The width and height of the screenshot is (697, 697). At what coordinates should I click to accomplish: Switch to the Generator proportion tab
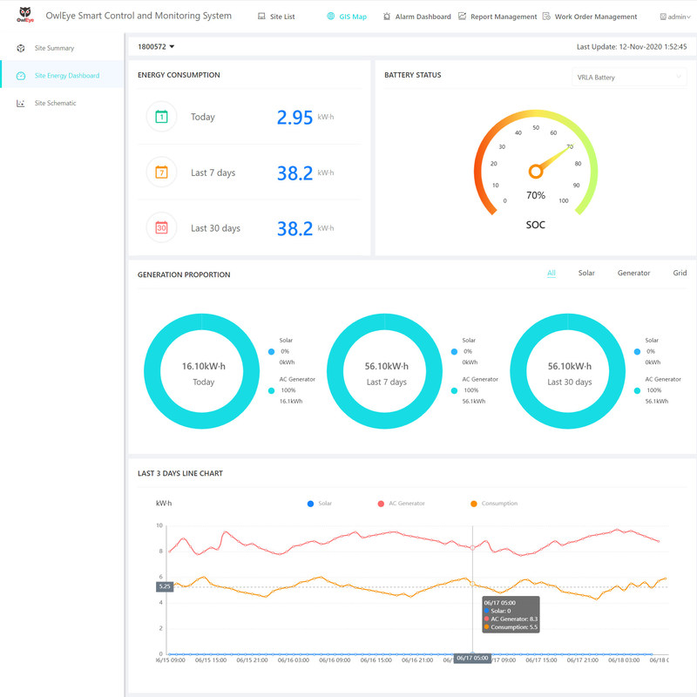(633, 274)
